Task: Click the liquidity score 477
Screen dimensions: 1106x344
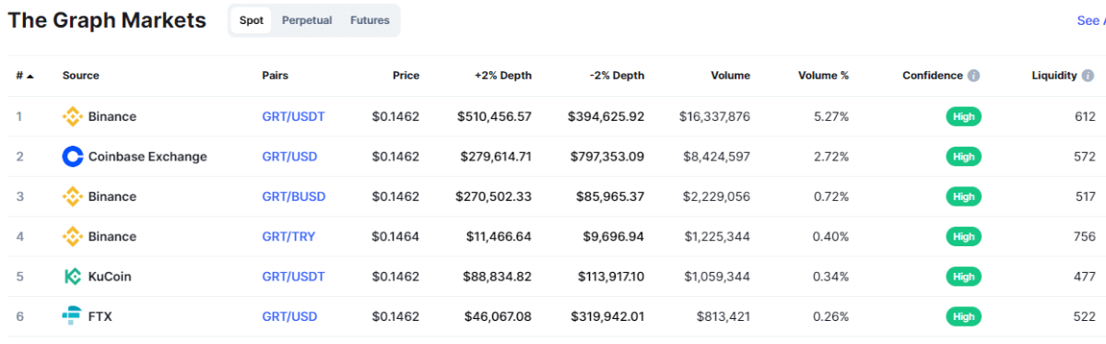Action: [x=1085, y=277]
